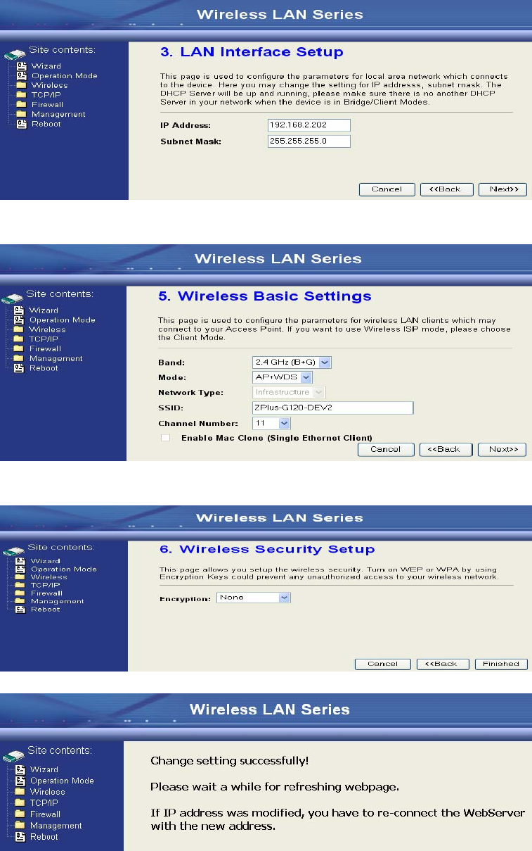
Task: Click IP Address field showing 192.168.2.202
Action: 309,125
